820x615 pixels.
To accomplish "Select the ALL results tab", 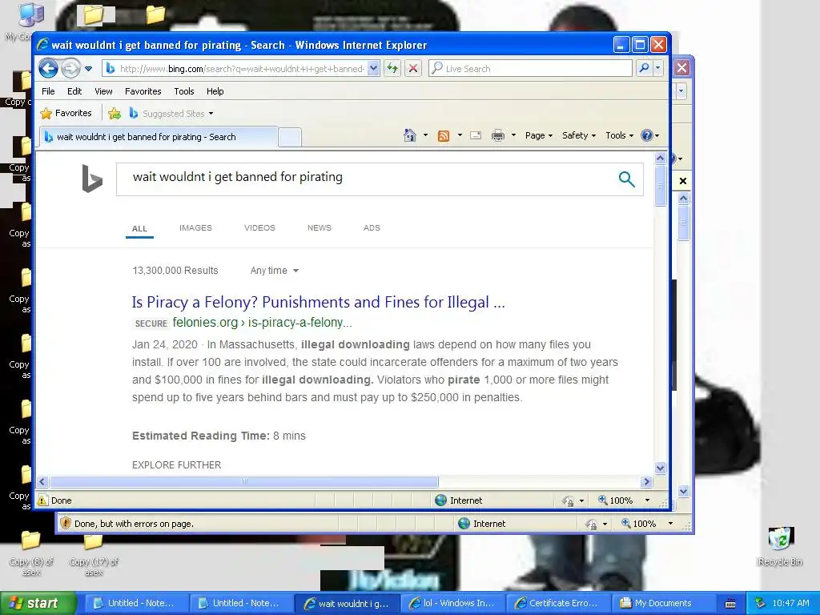I will 139,228.
